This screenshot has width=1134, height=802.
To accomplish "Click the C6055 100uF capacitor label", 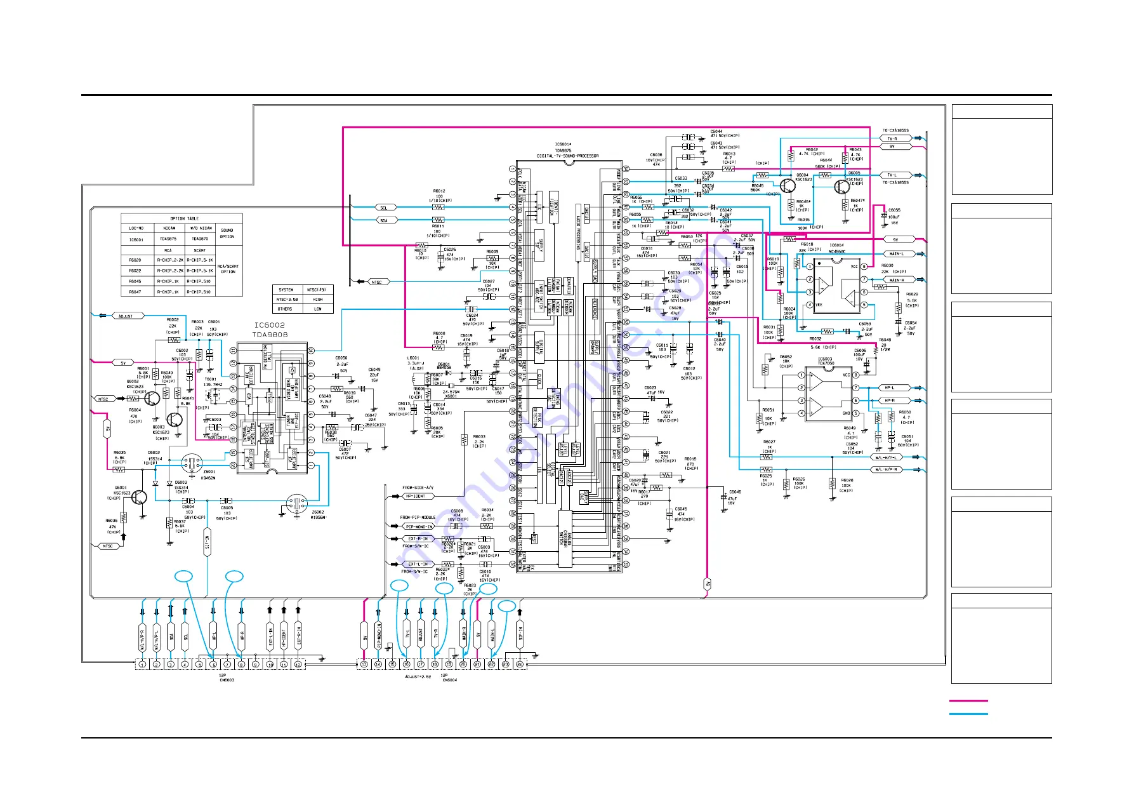I will [x=894, y=216].
